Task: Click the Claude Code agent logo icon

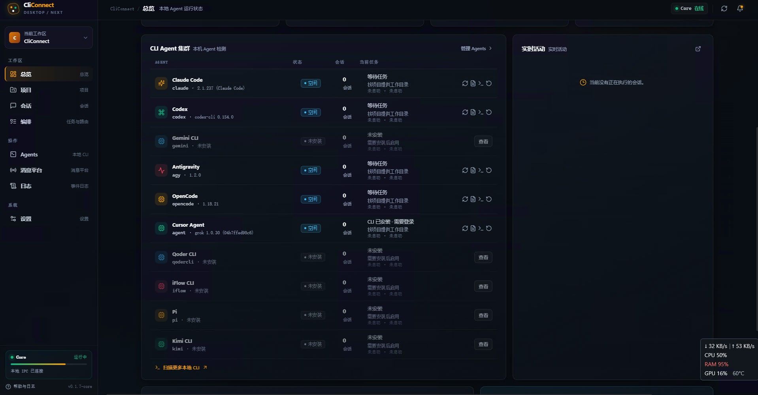Action: 161,83
